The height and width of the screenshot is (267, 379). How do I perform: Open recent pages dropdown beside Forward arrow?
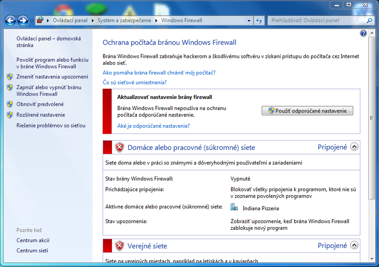[32, 21]
